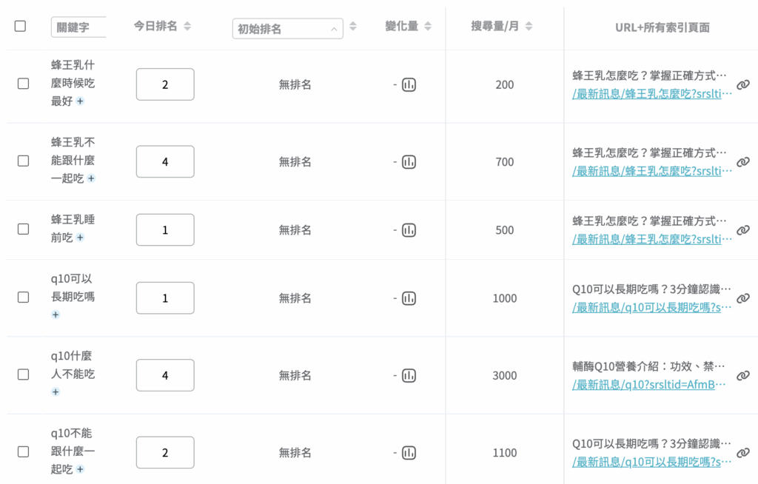Image resolution: width=758 pixels, height=484 pixels.
Task: Open /最新訊息/q10?srsltid link
Action: (x=648, y=384)
